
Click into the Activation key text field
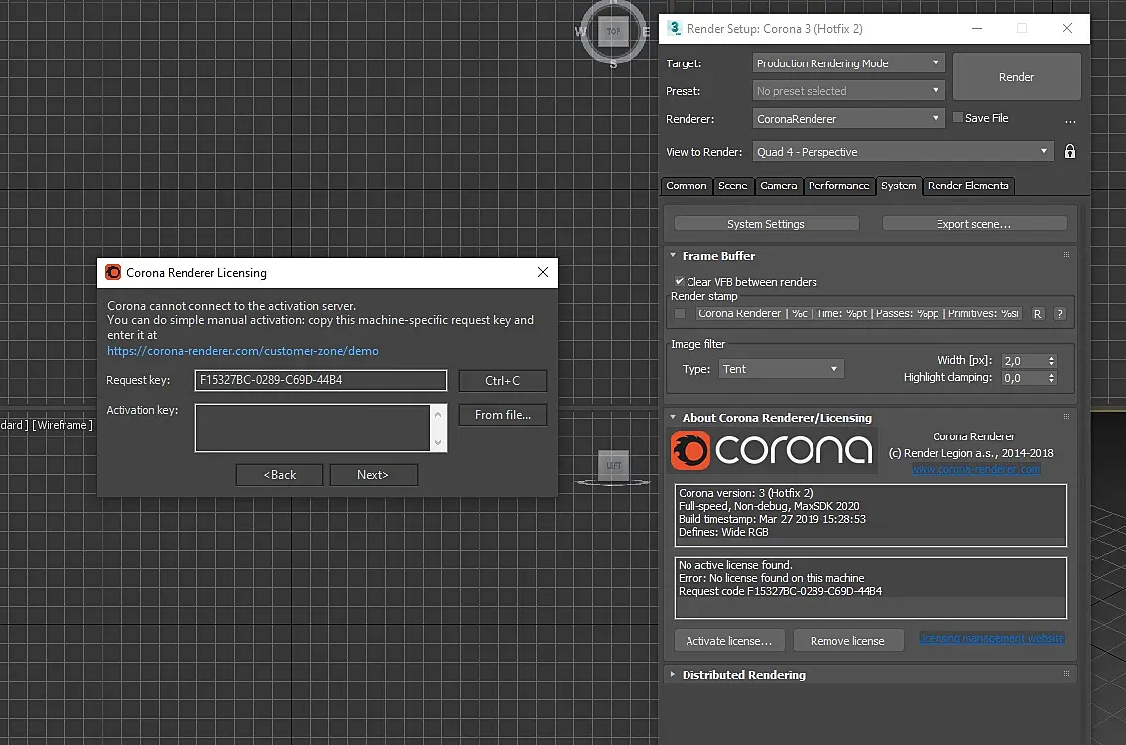[313, 429]
